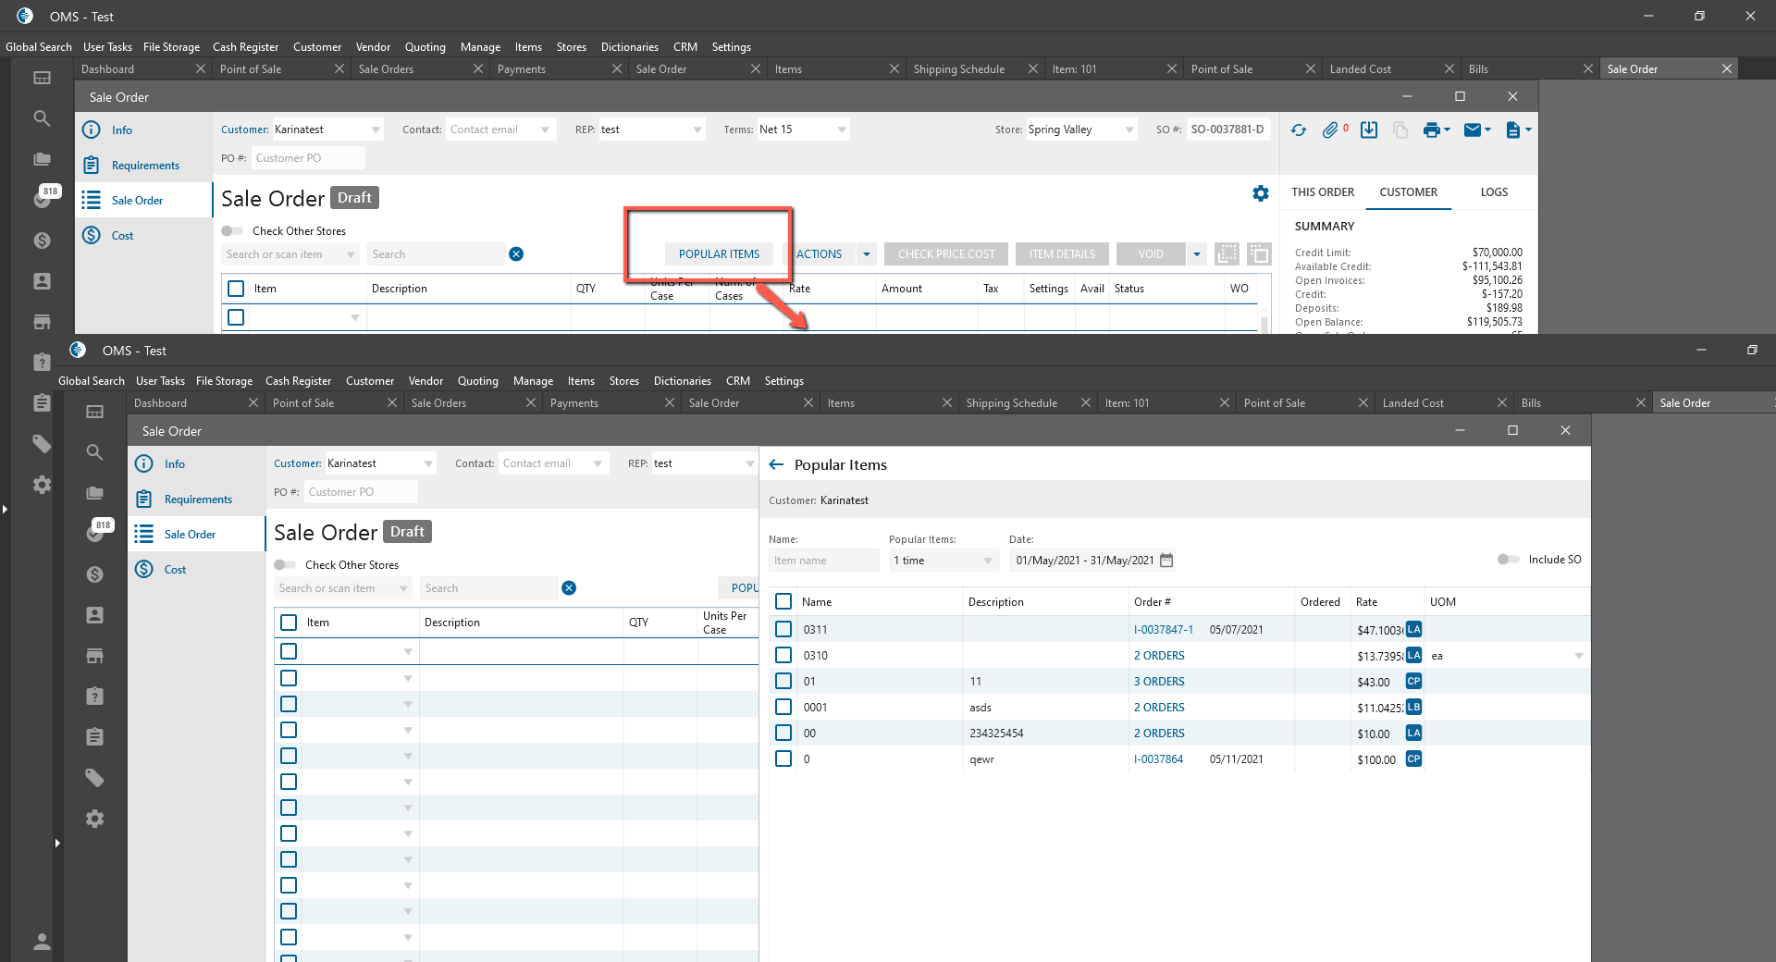The image size is (1776, 962).
Task: Click the refresh icon beside SO number
Action: pos(1299,130)
